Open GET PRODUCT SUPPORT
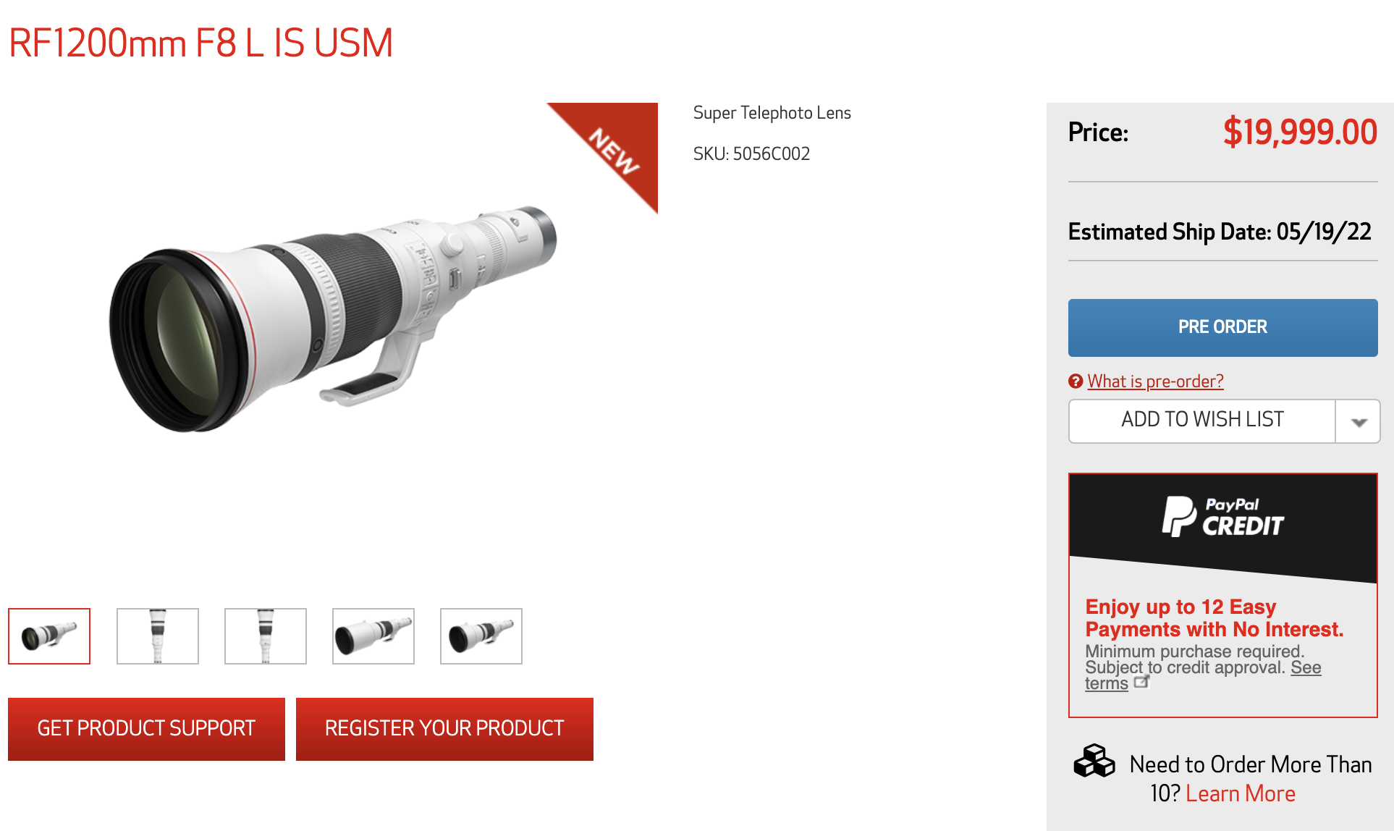1394x831 pixels. pyautogui.click(x=146, y=729)
